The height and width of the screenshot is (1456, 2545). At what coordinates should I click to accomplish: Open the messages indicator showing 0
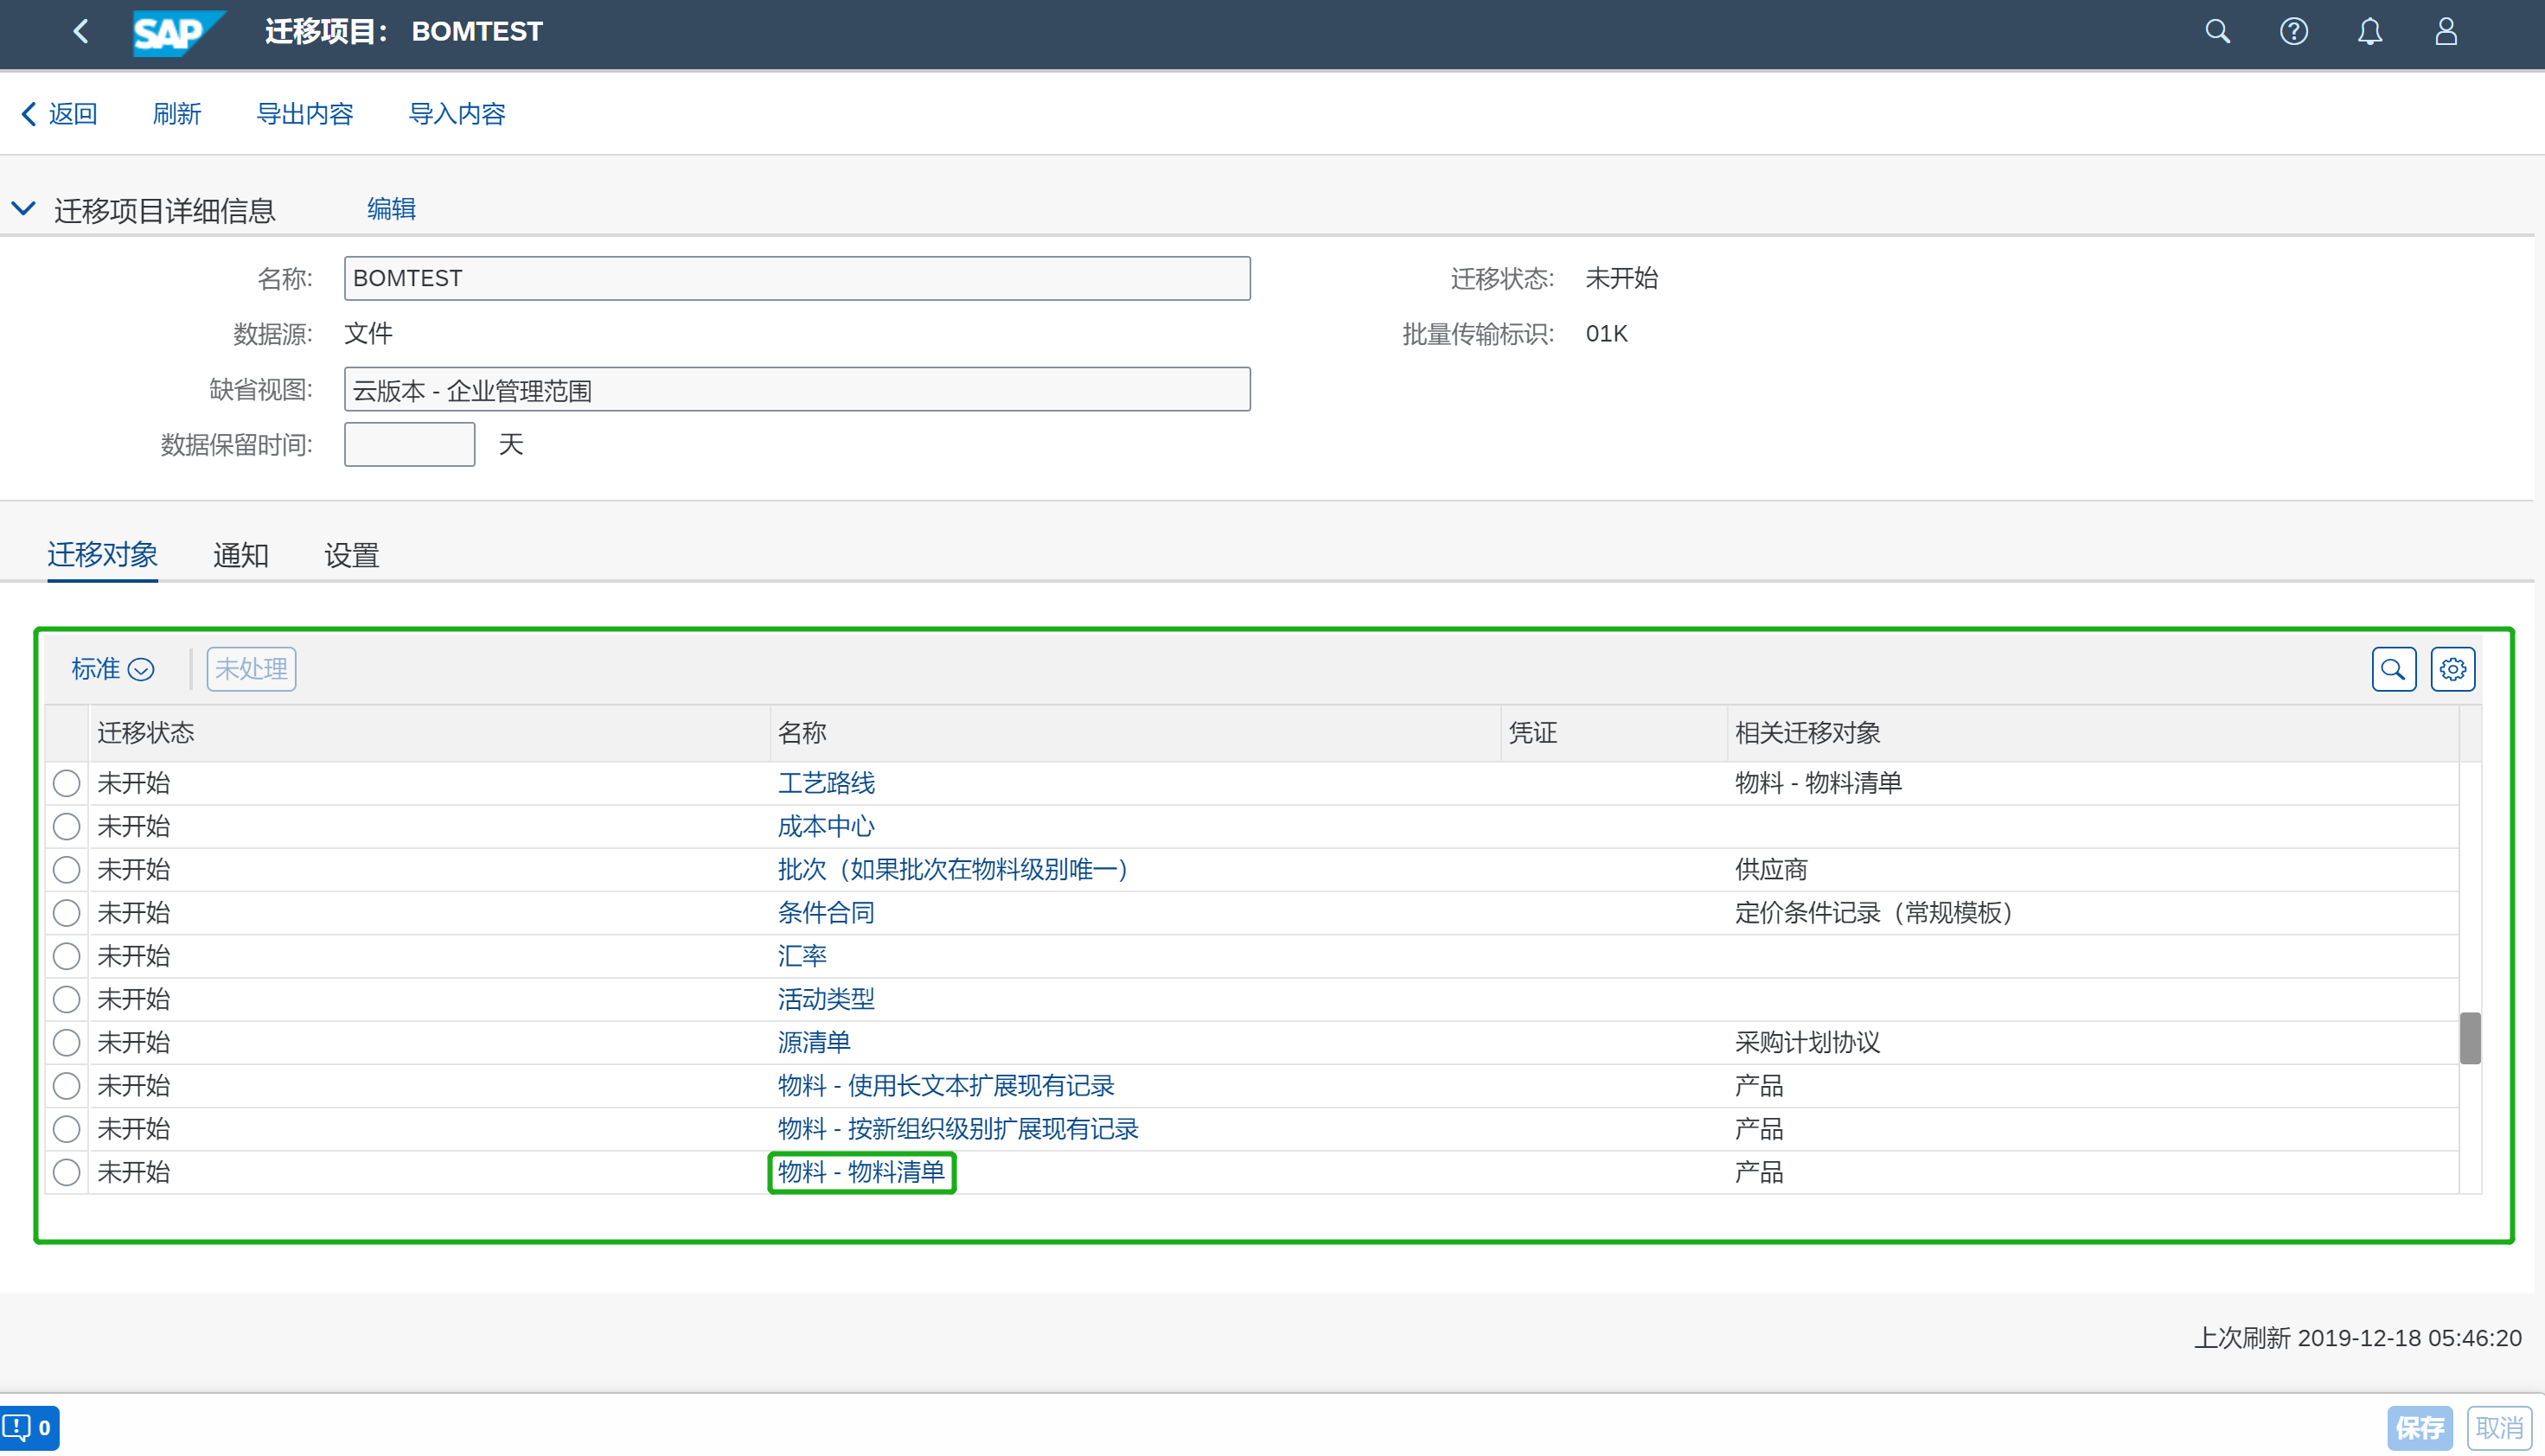coord(29,1427)
